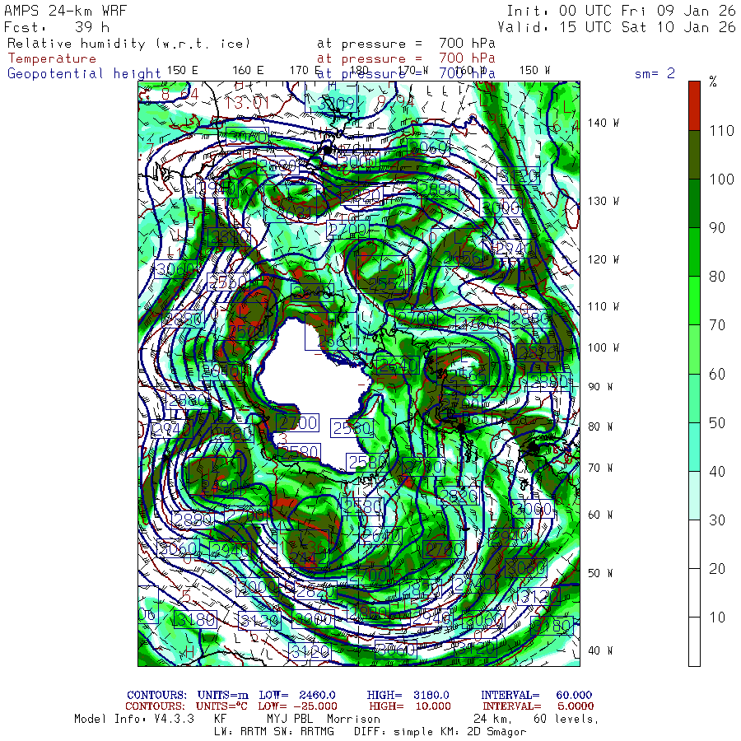
Task: Click the blue 'INTERVAL= 60.000' value
Action: [537, 695]
